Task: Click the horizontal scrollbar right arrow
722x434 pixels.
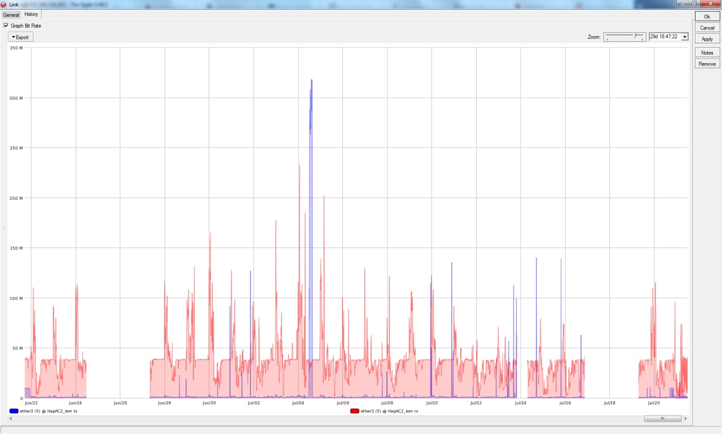Action: click(x=685, y=419)
